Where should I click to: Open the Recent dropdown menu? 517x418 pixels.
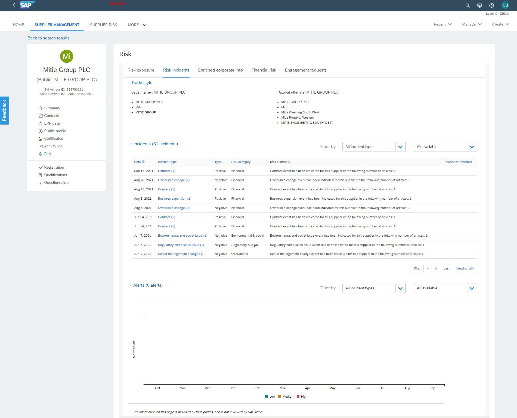tap(443, 24)
